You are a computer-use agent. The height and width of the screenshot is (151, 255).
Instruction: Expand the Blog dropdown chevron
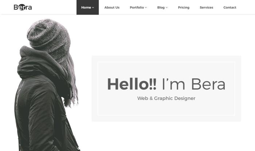(x=166, y=8)
